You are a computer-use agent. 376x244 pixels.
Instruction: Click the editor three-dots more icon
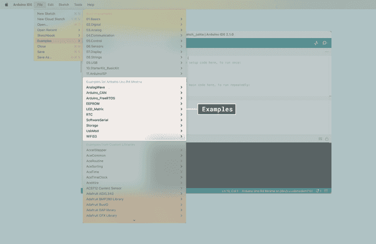coord(326,52)
